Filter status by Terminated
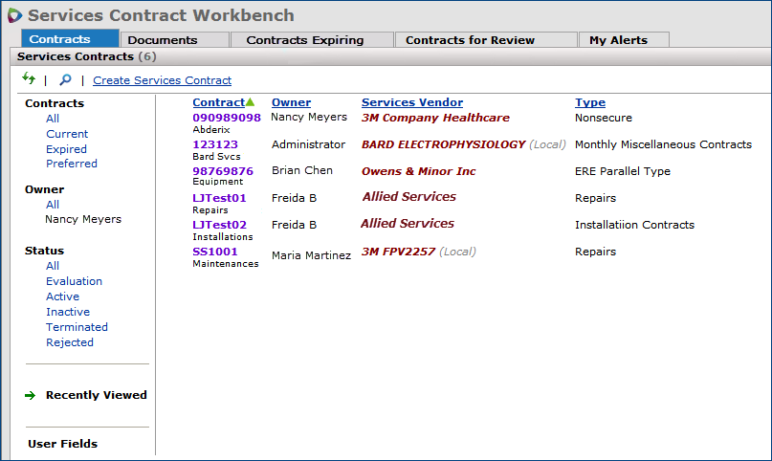772x461 pixels. click(x=77, y=327)
